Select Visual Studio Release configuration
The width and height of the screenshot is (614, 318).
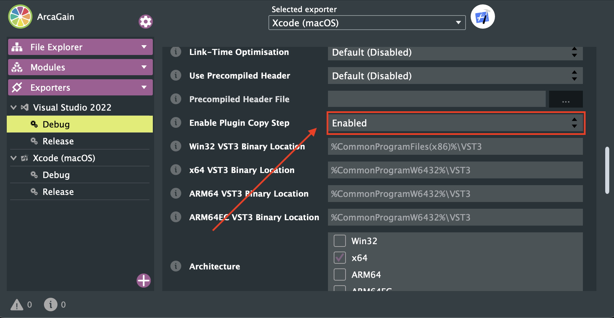[x=80, y=141]
